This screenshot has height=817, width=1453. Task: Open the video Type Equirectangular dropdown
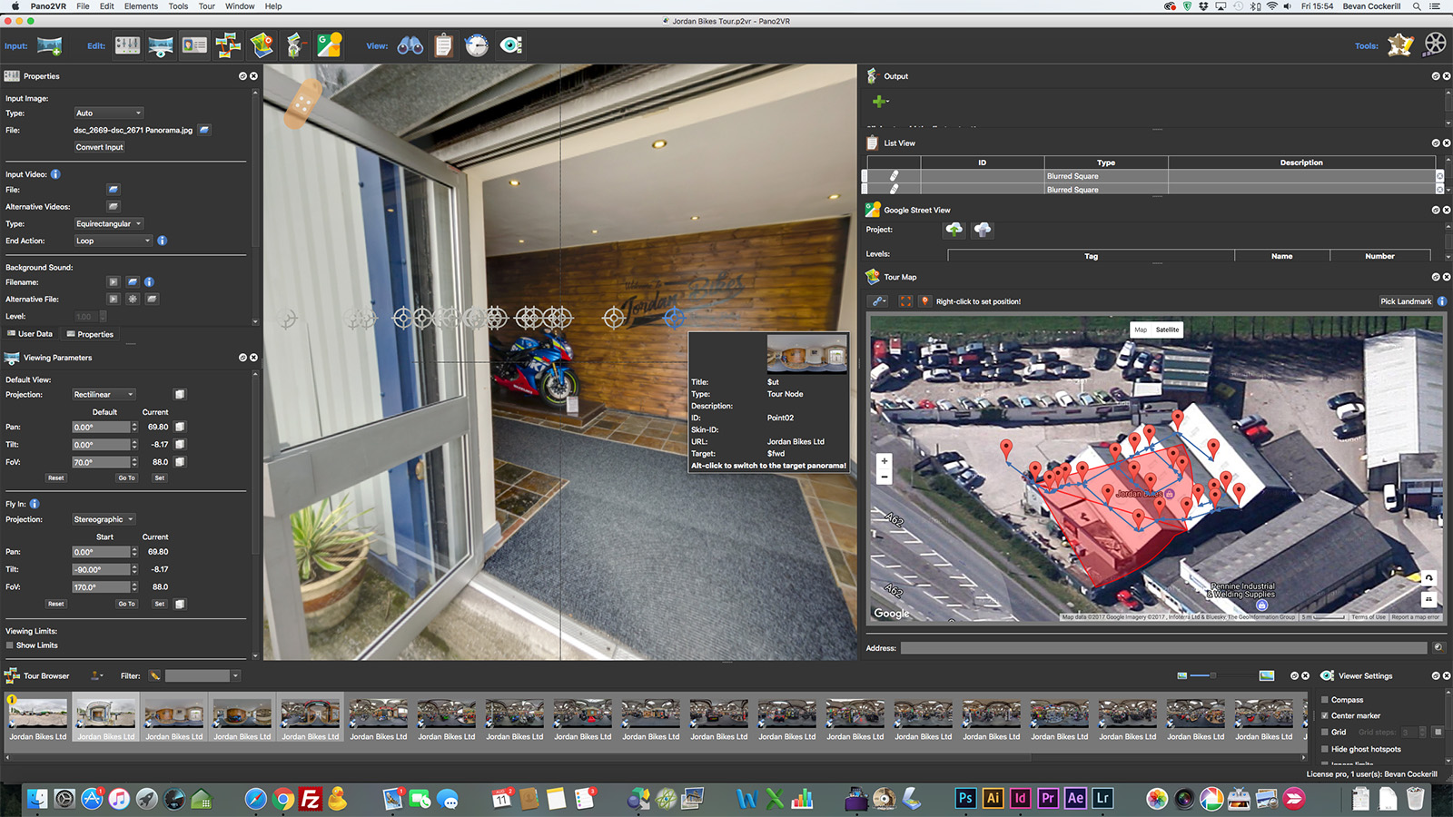pyautogui.click(x=108, y=223)
